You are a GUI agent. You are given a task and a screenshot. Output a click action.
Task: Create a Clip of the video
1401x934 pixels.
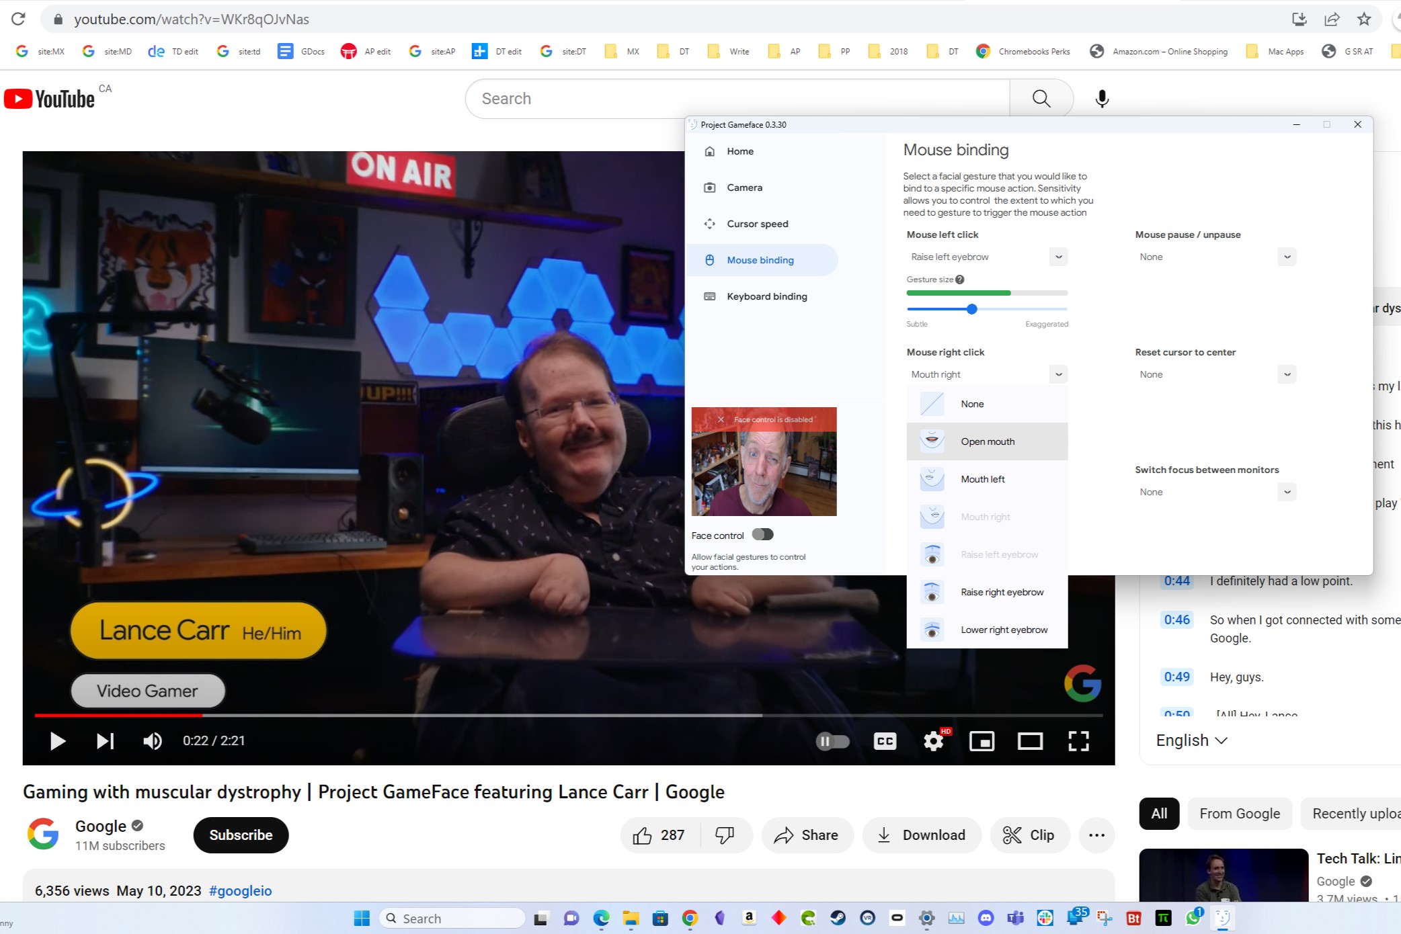click(1029, 835)
